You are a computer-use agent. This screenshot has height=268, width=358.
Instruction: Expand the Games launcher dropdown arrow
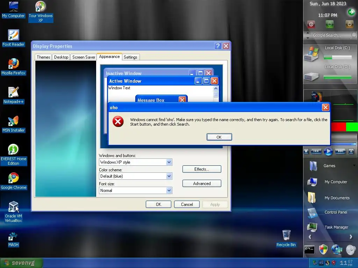pos(354,165)
